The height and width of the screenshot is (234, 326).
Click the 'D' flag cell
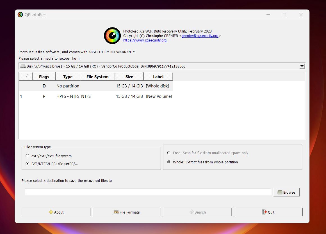[44, 86]
